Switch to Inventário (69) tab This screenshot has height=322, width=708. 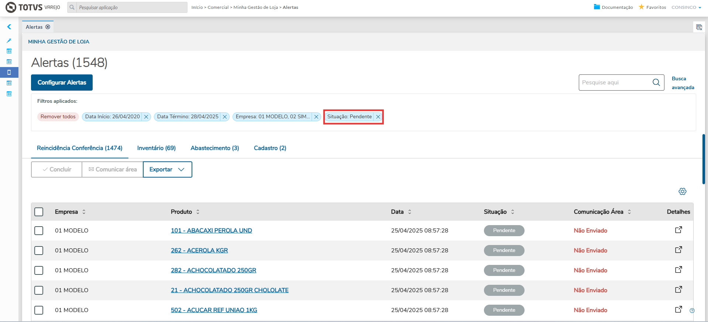(157, 148)
